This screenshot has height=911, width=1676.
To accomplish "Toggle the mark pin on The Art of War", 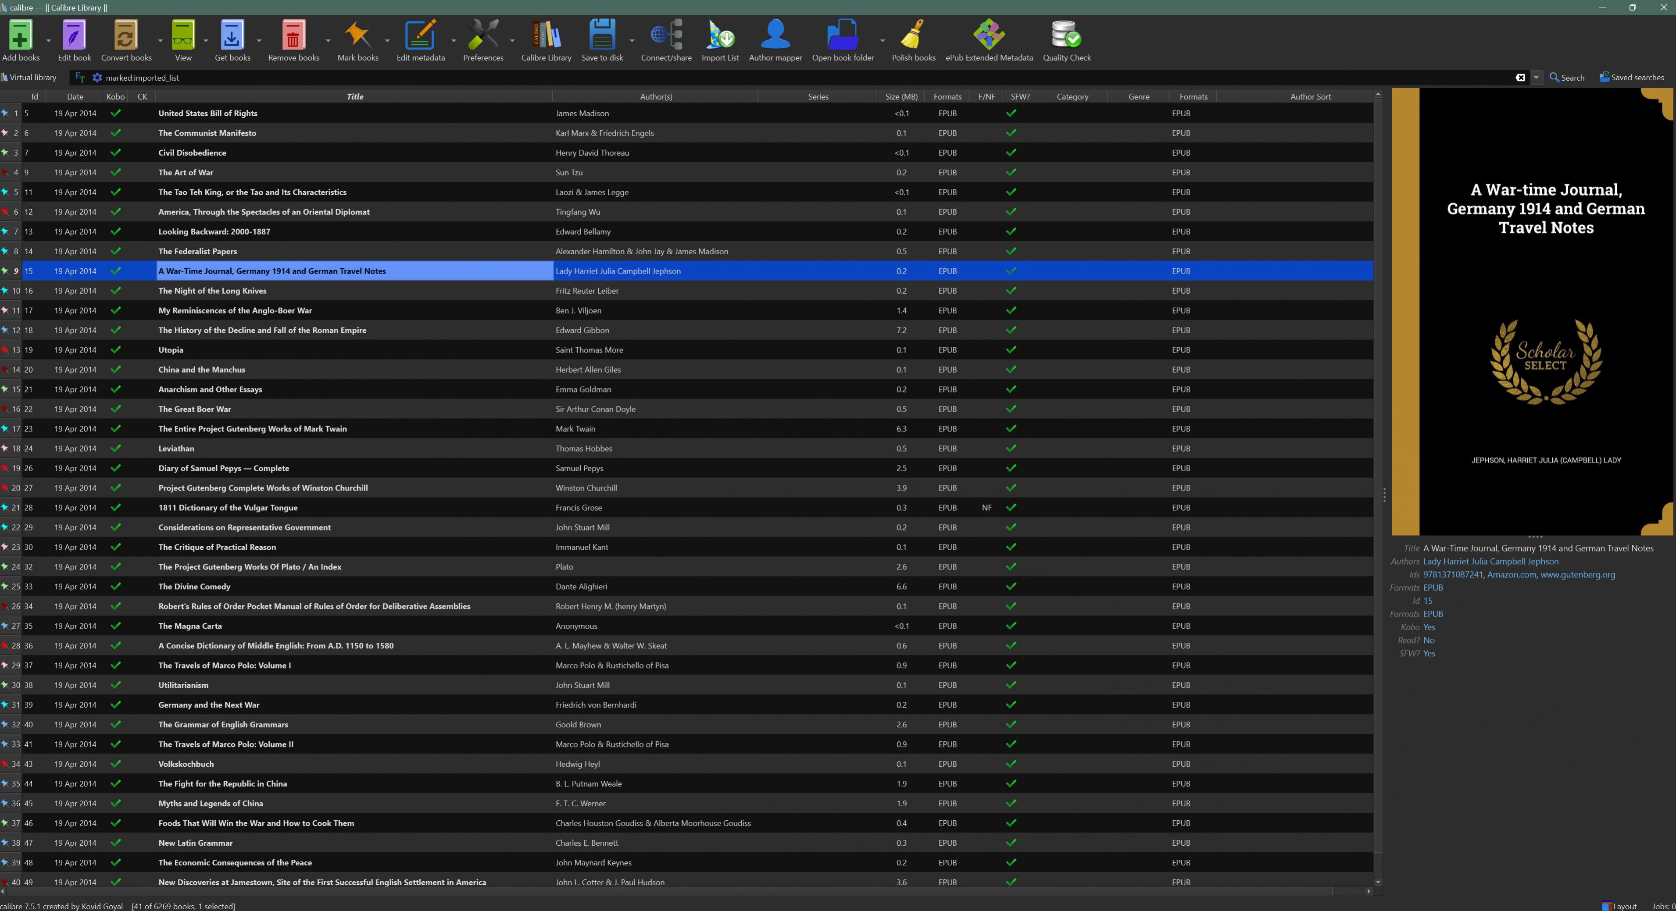I will click(5, 172).
